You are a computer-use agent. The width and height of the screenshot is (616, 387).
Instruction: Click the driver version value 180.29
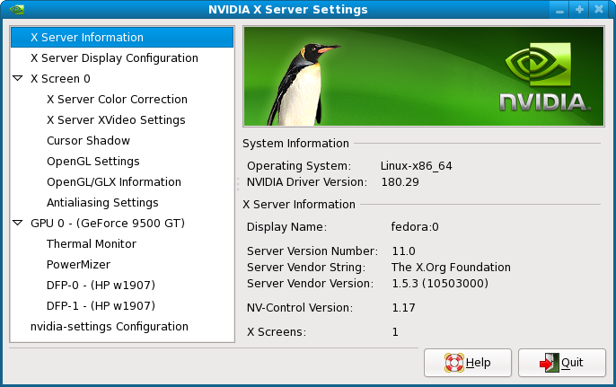click(400, 182)
